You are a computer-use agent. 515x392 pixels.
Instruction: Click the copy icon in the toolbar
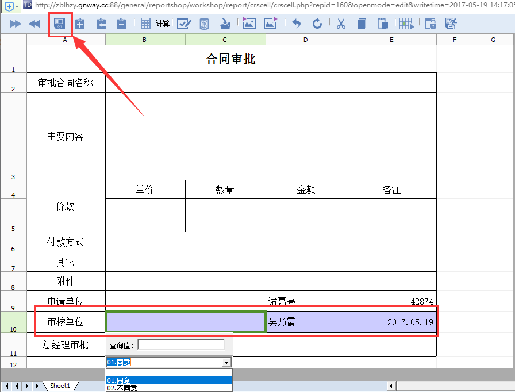click(362, 24)
